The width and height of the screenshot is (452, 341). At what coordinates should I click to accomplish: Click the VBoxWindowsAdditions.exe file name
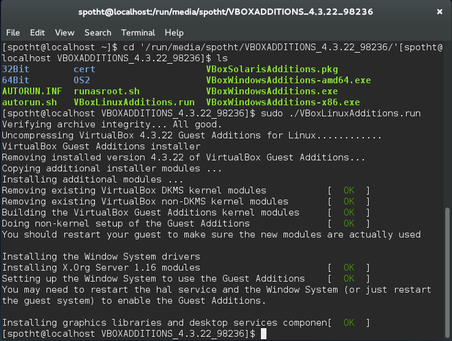tap(272, 91)
